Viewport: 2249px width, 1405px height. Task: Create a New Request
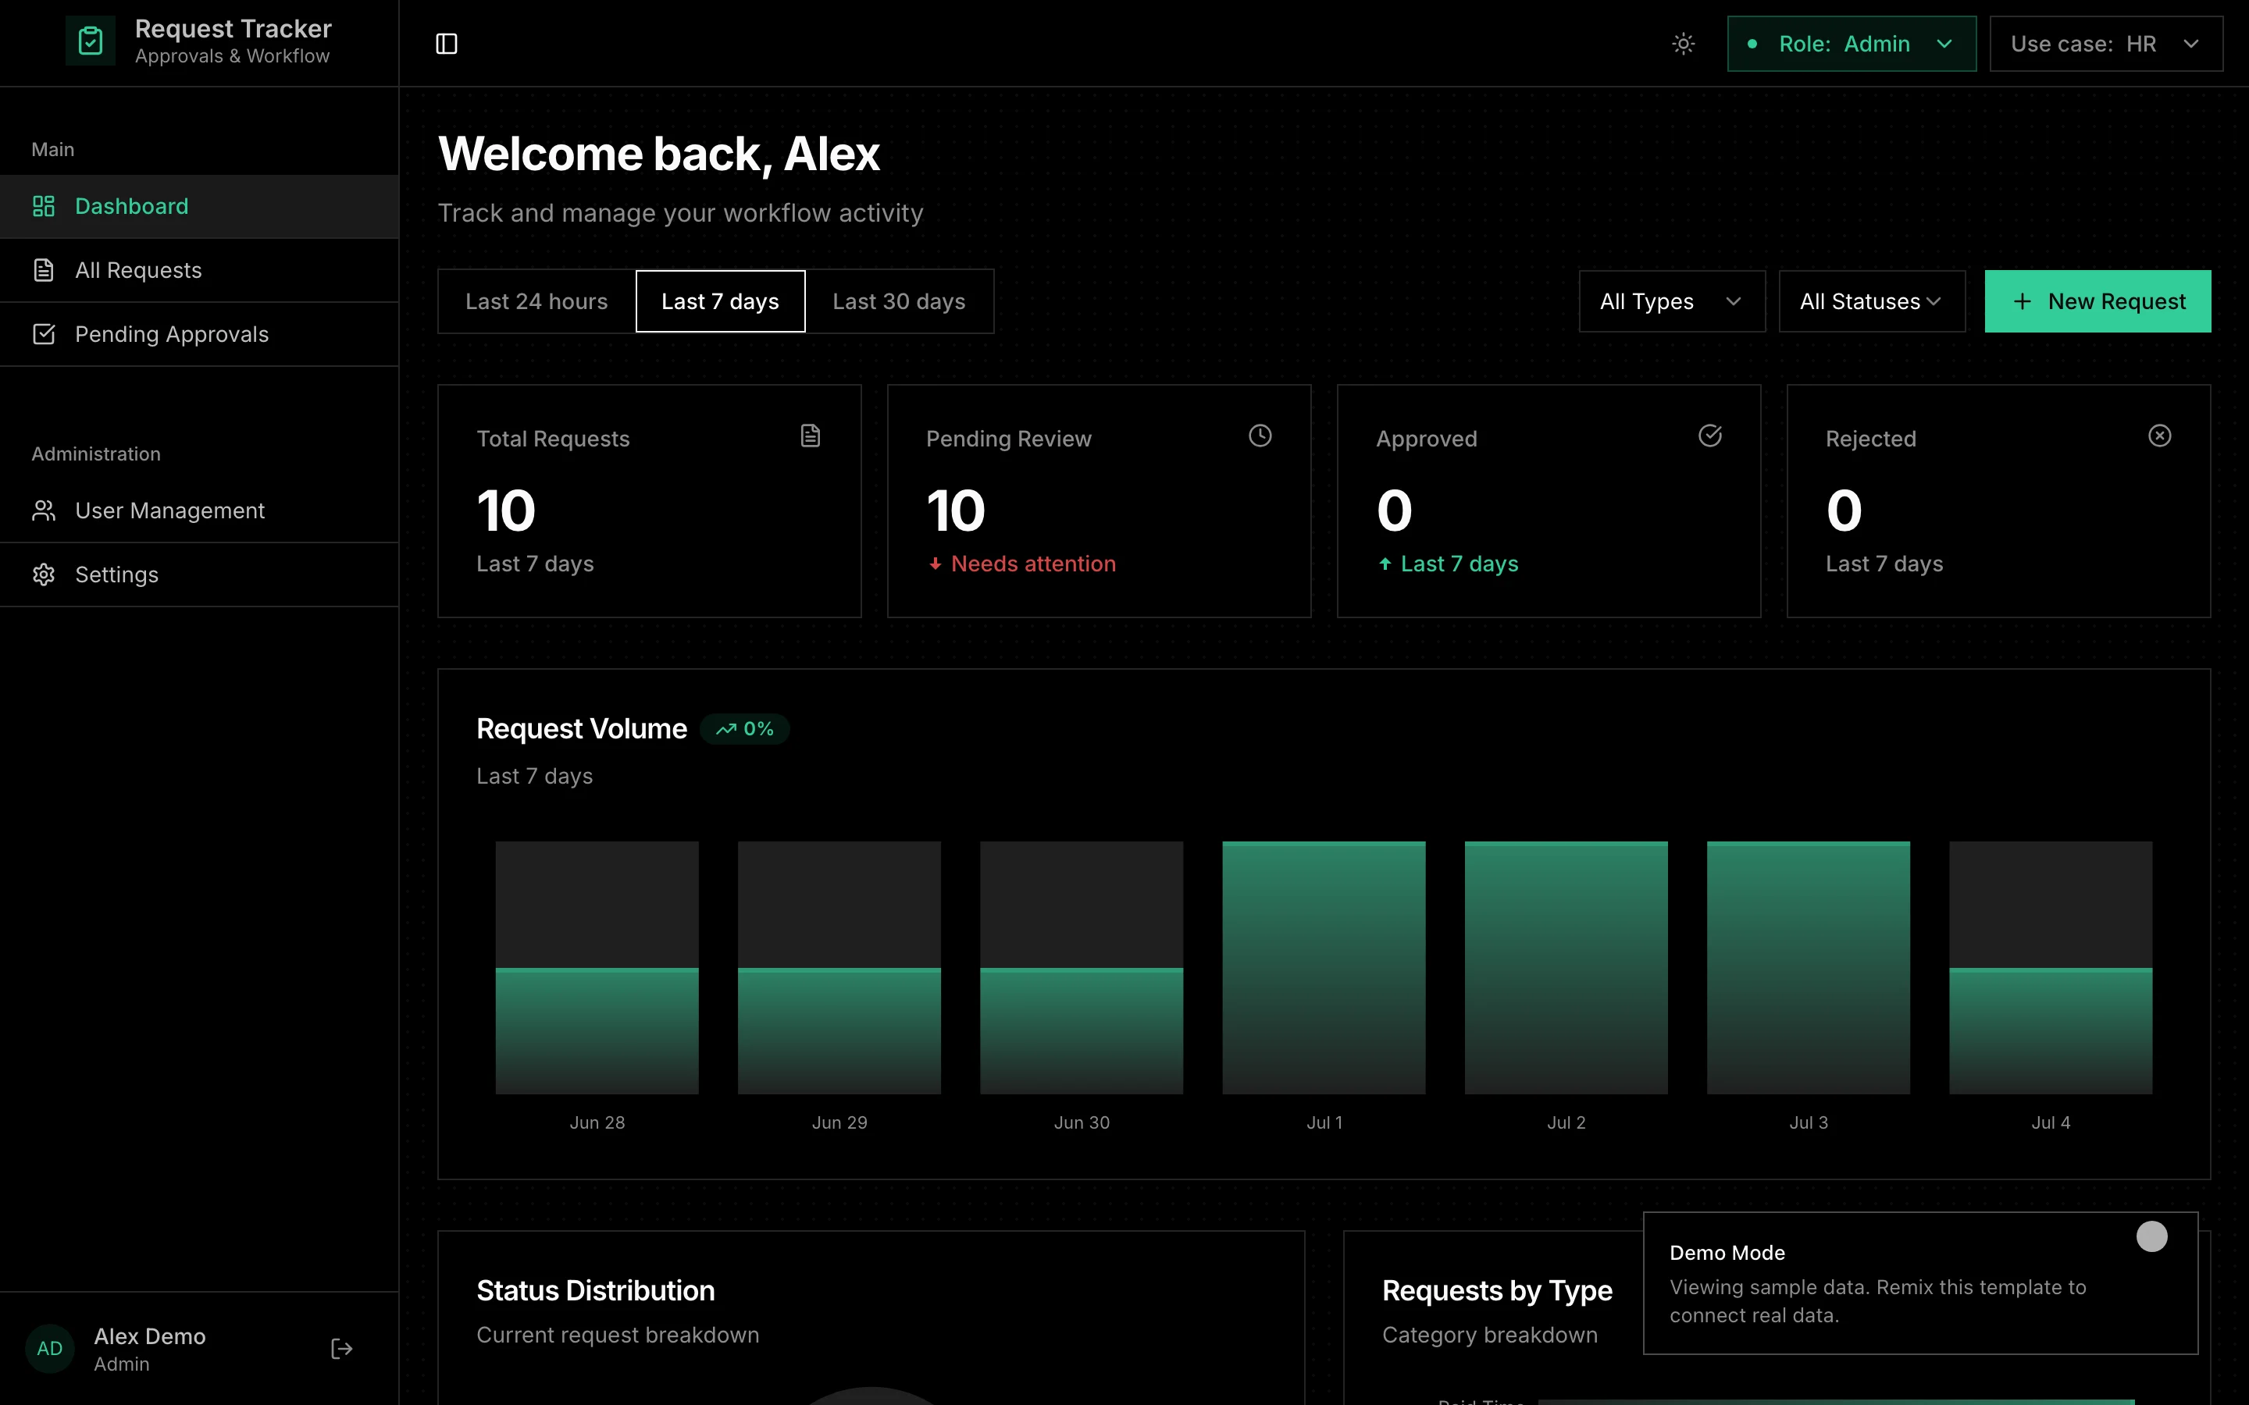click(2098, 301)
